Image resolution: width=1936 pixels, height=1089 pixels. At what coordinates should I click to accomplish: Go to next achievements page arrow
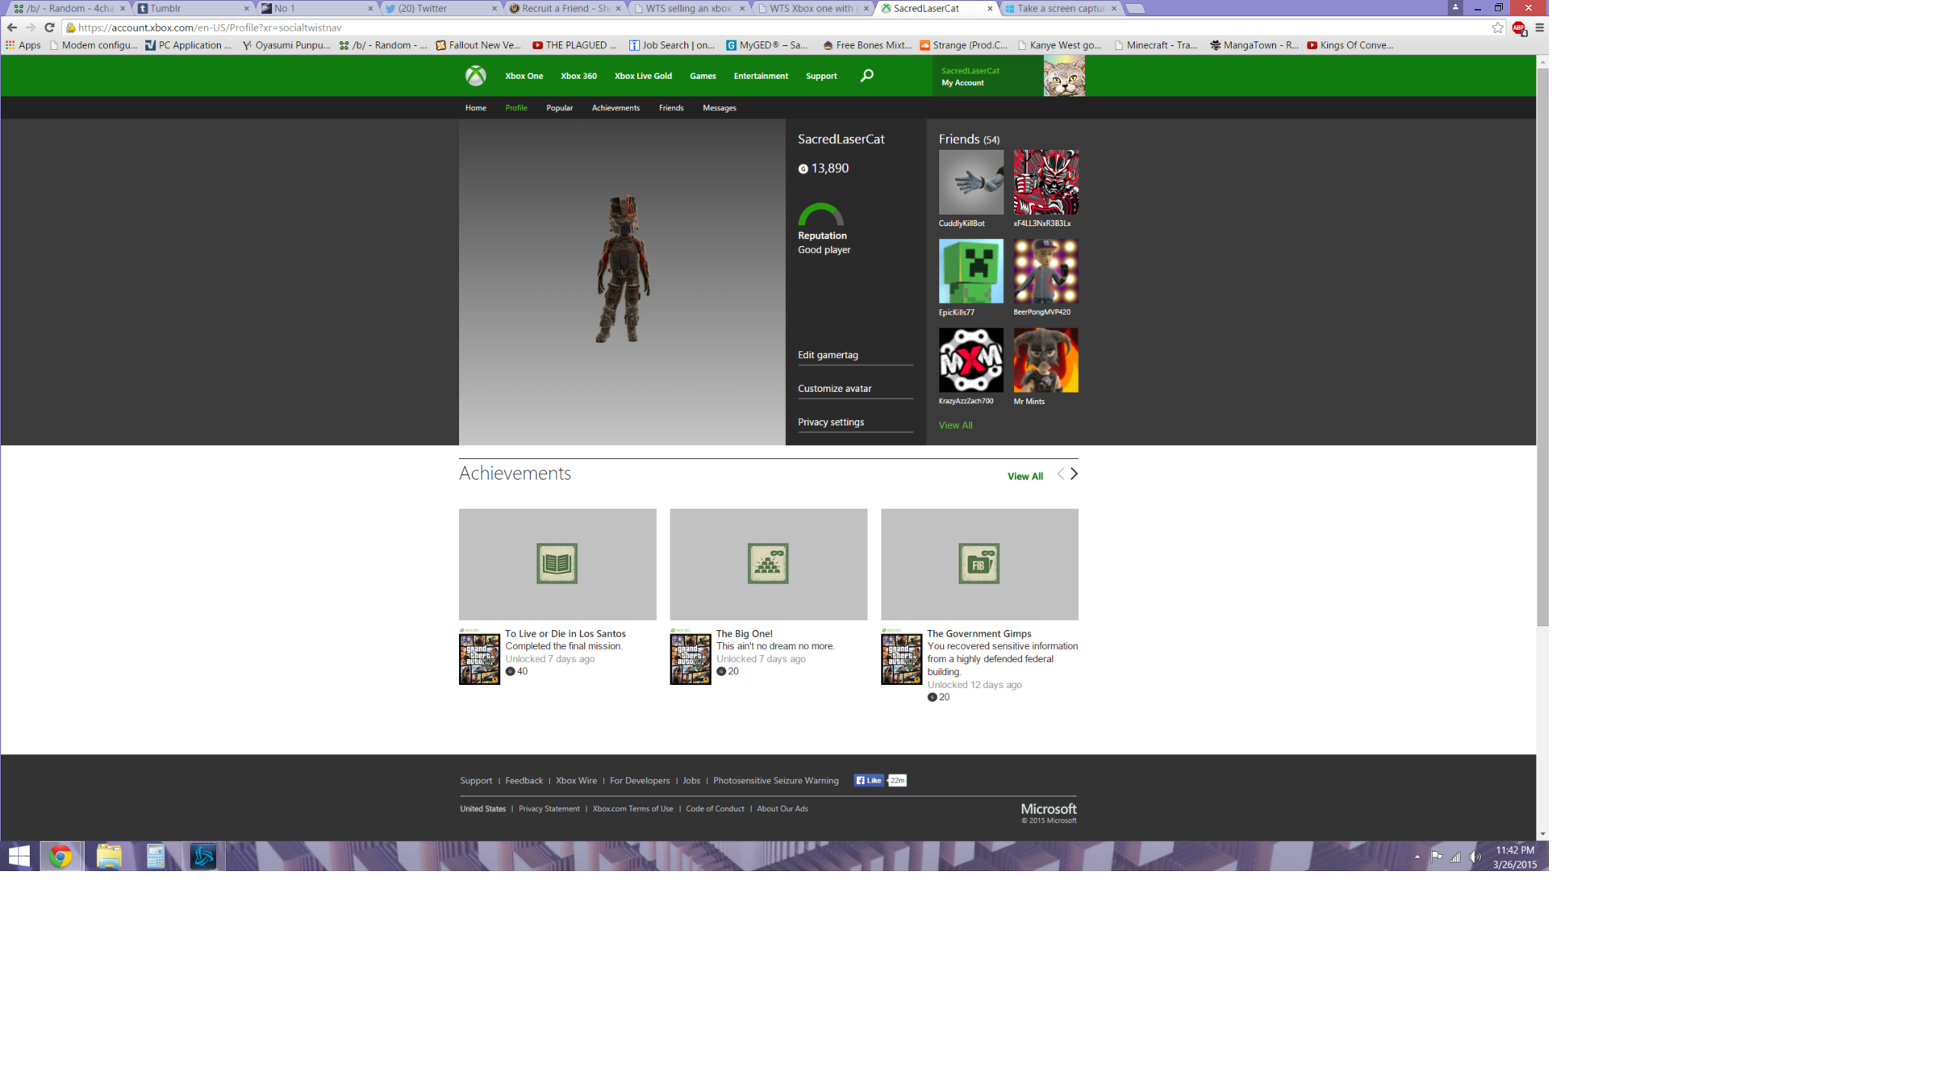point(1074,474)
